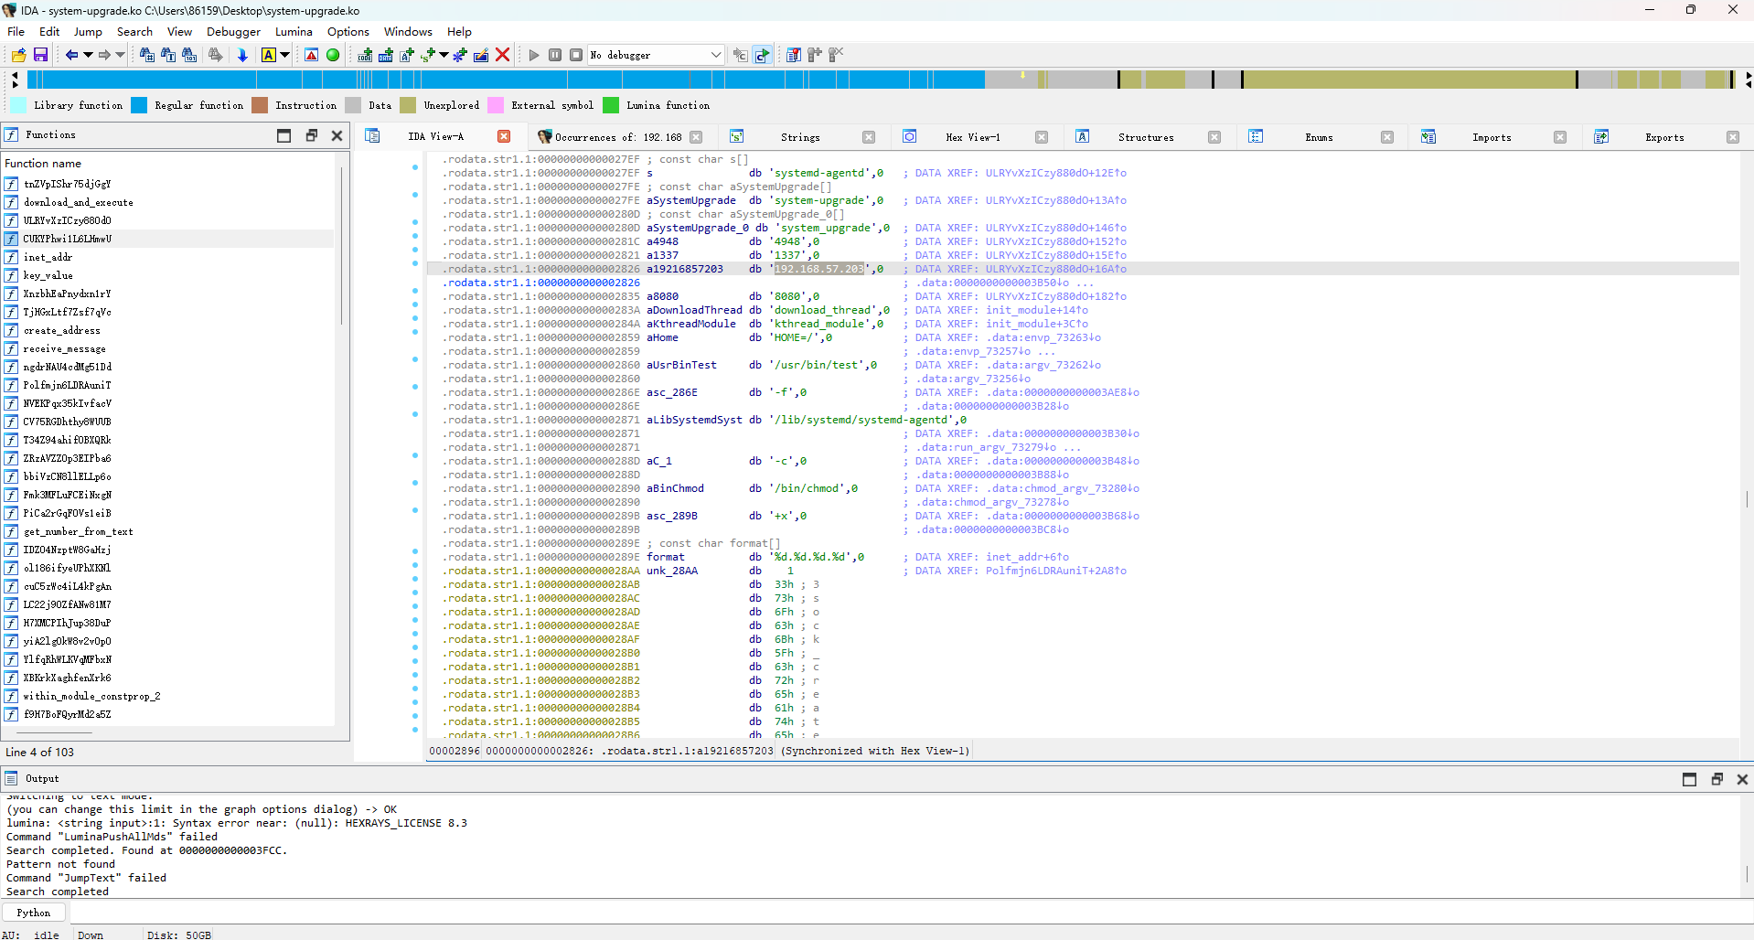Click the yellow 'A' text style icon

[x=268, y=55]
